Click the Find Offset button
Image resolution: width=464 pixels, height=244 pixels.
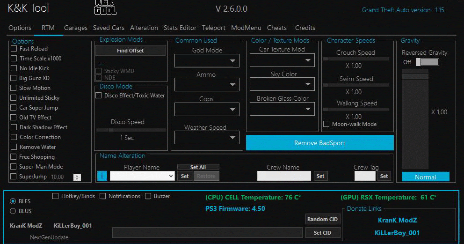[130, 51]
